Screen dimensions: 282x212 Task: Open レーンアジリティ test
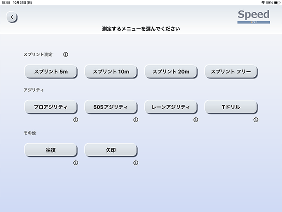coord(171,107)
